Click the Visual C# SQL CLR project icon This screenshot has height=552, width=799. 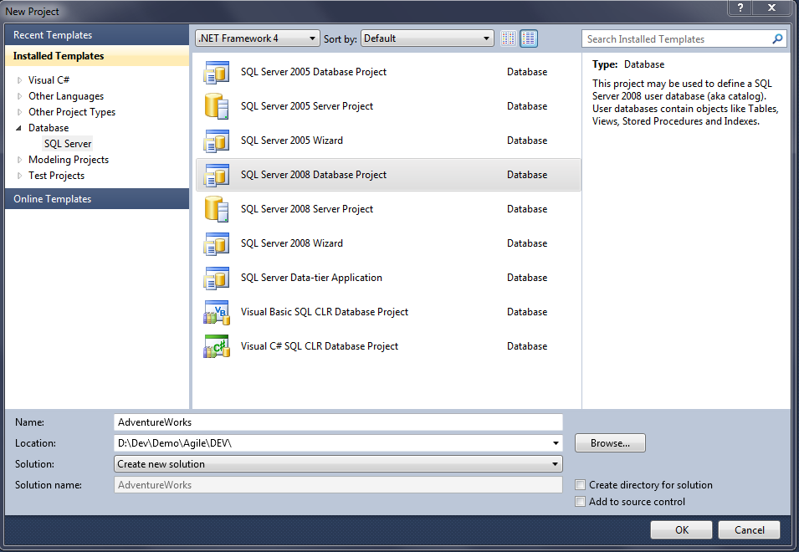pyautogui.click(x=217, y=346)
